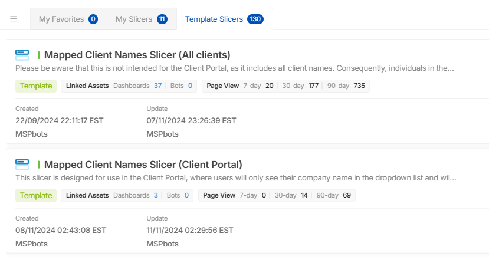
Task: Click the My Slicers count badge 11
Action: point(162,19)
